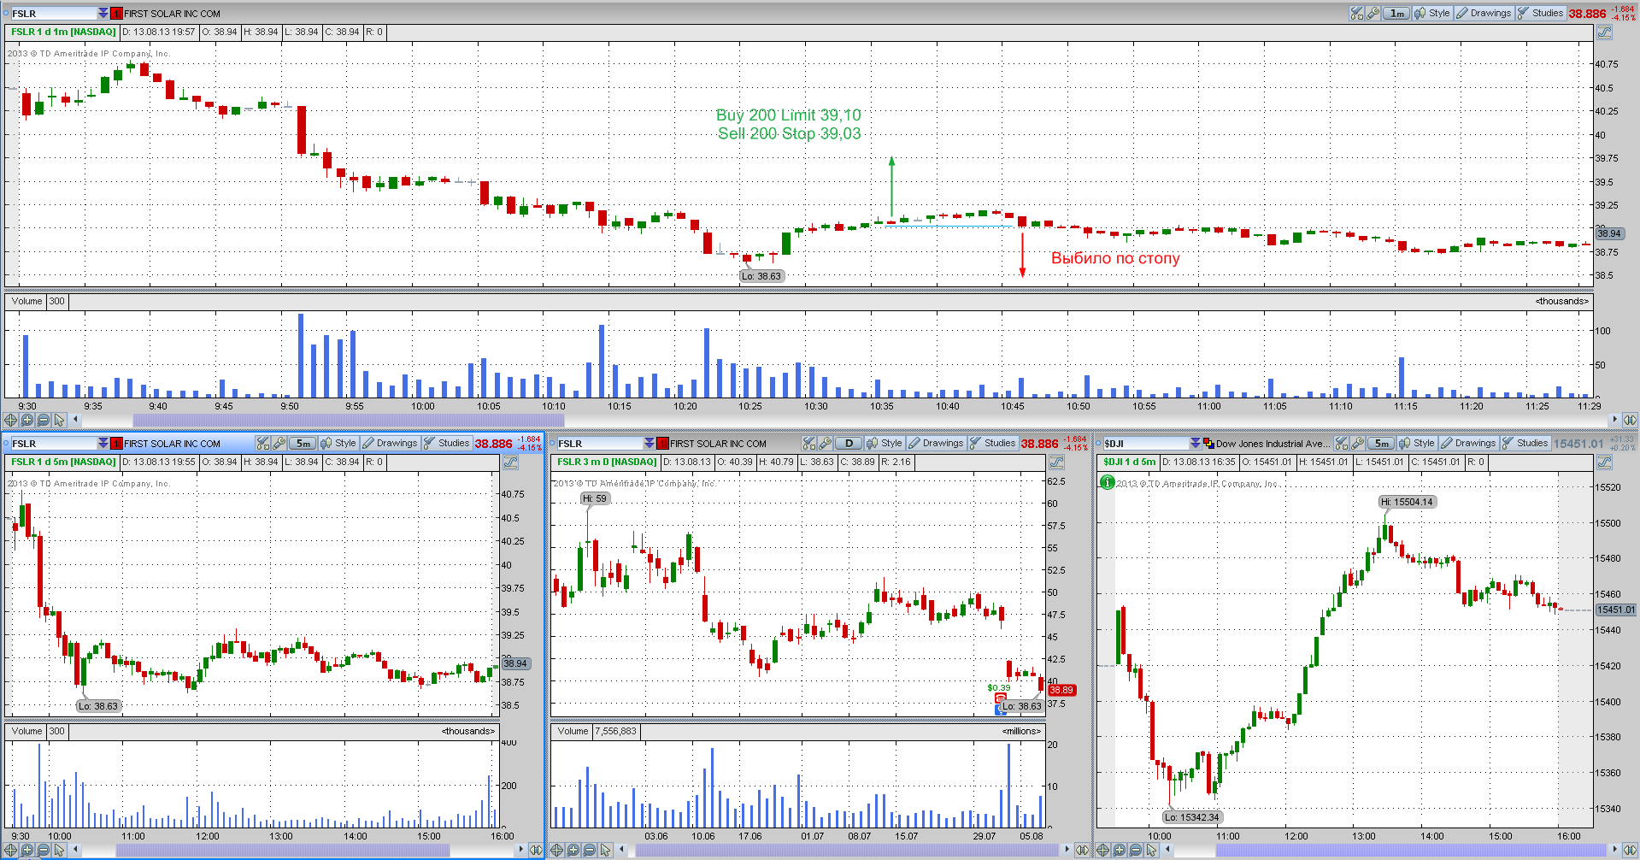
Task: Select pan crosshair tool under top 1m chart
Action: 11,420
